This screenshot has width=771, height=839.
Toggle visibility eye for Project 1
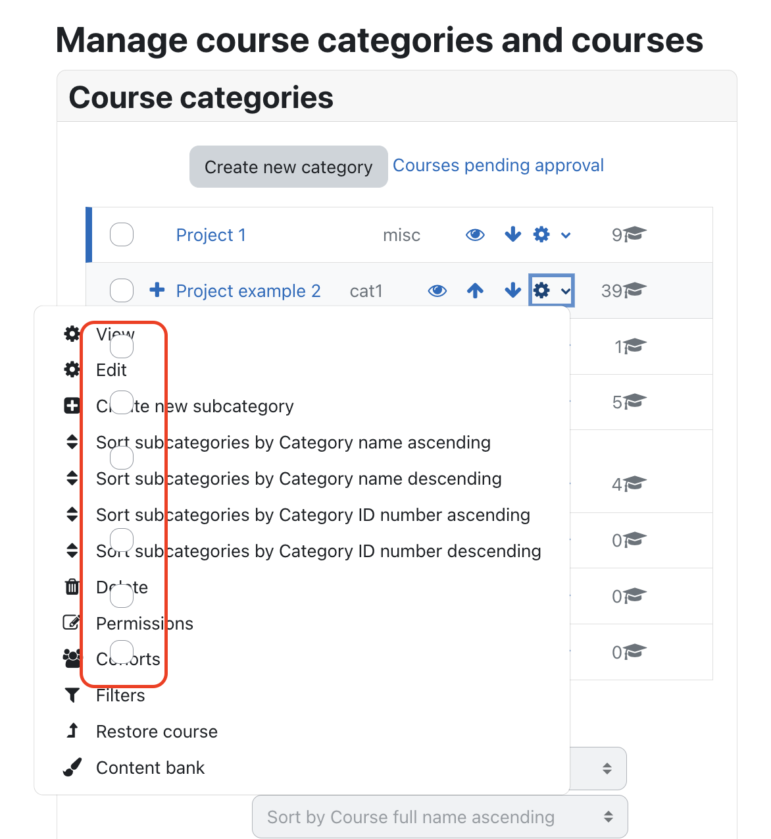[475, 235]
